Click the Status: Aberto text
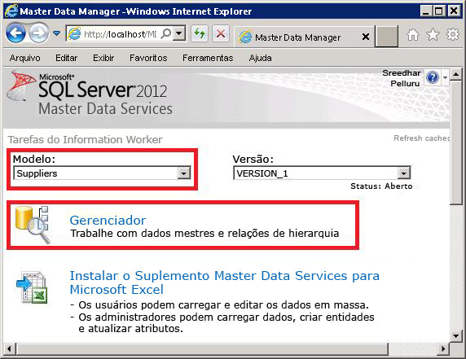The height and width of the screenshot is (359, 466). pos(381,186)
